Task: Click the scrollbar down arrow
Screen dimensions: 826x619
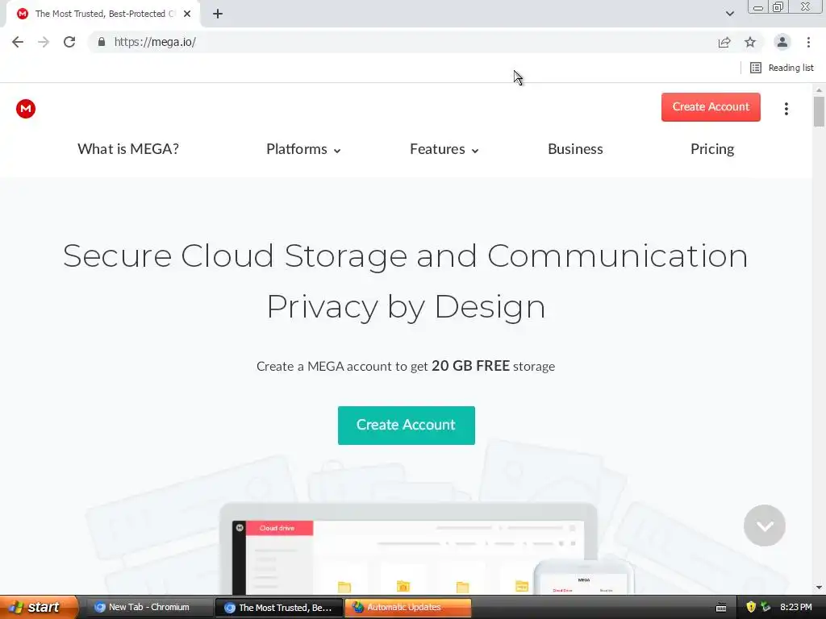Action: click(x=819, y=588)
